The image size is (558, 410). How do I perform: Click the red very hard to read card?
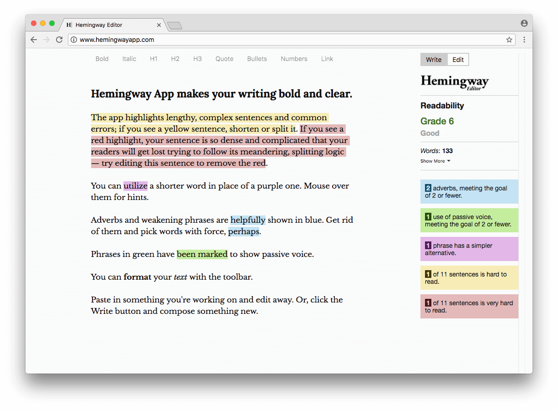[x=469, y=306]
